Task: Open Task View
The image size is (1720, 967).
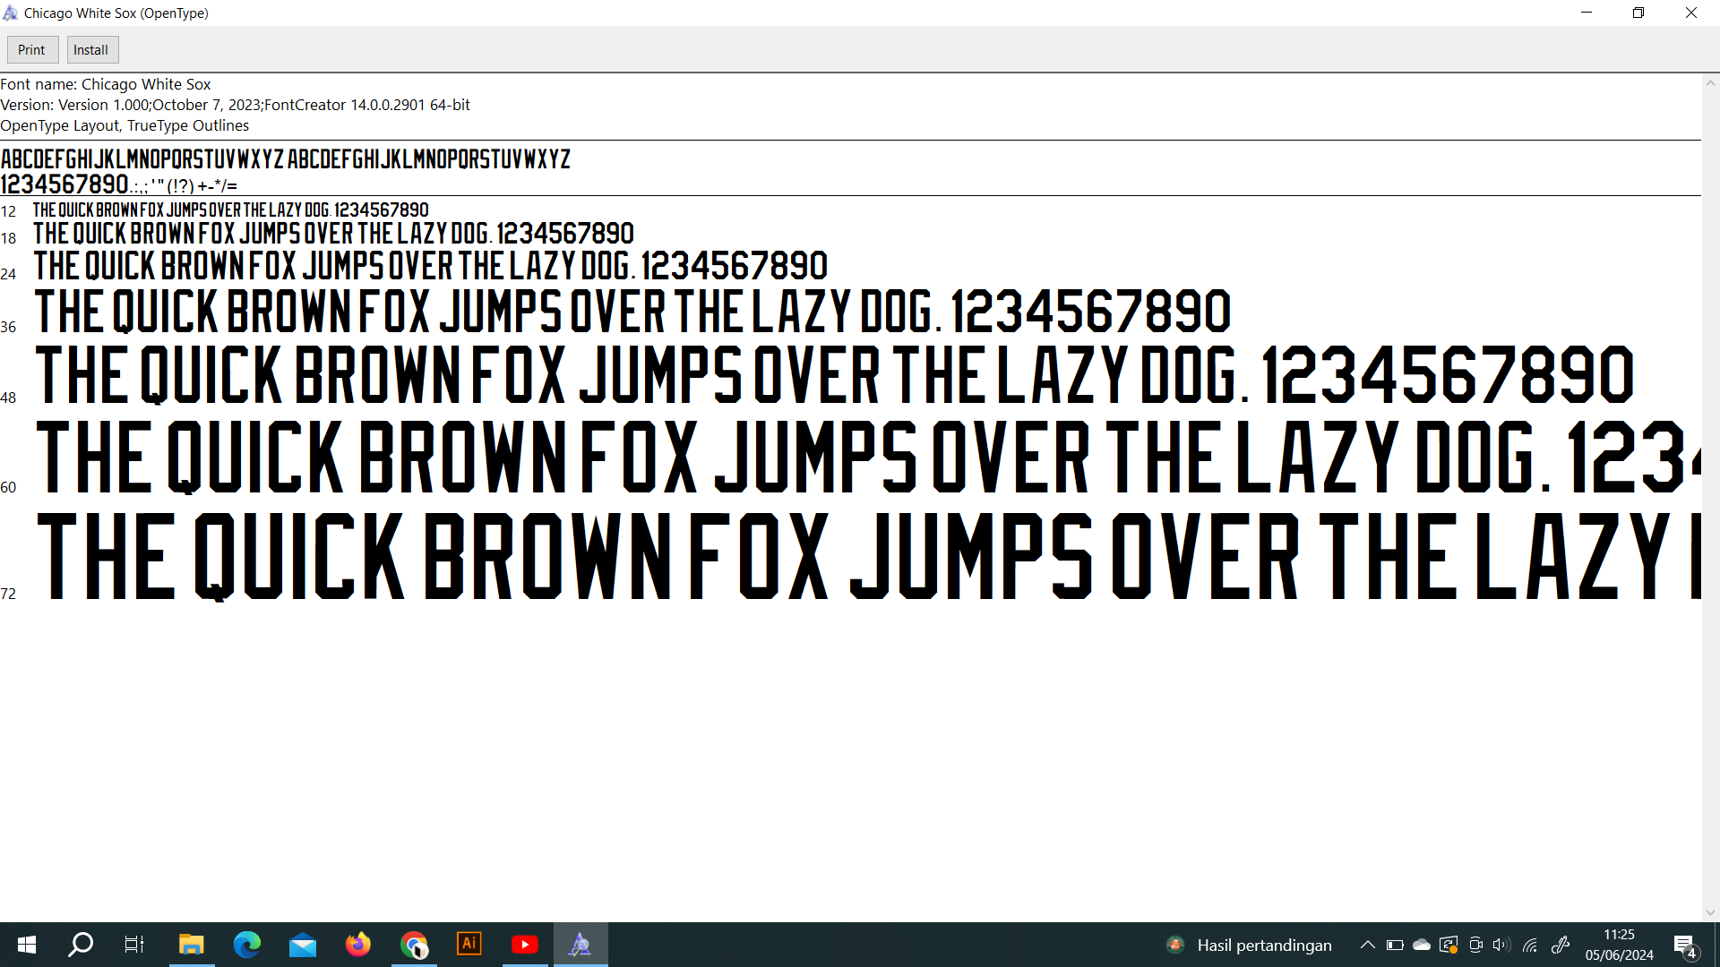Action: click(134, 945)
